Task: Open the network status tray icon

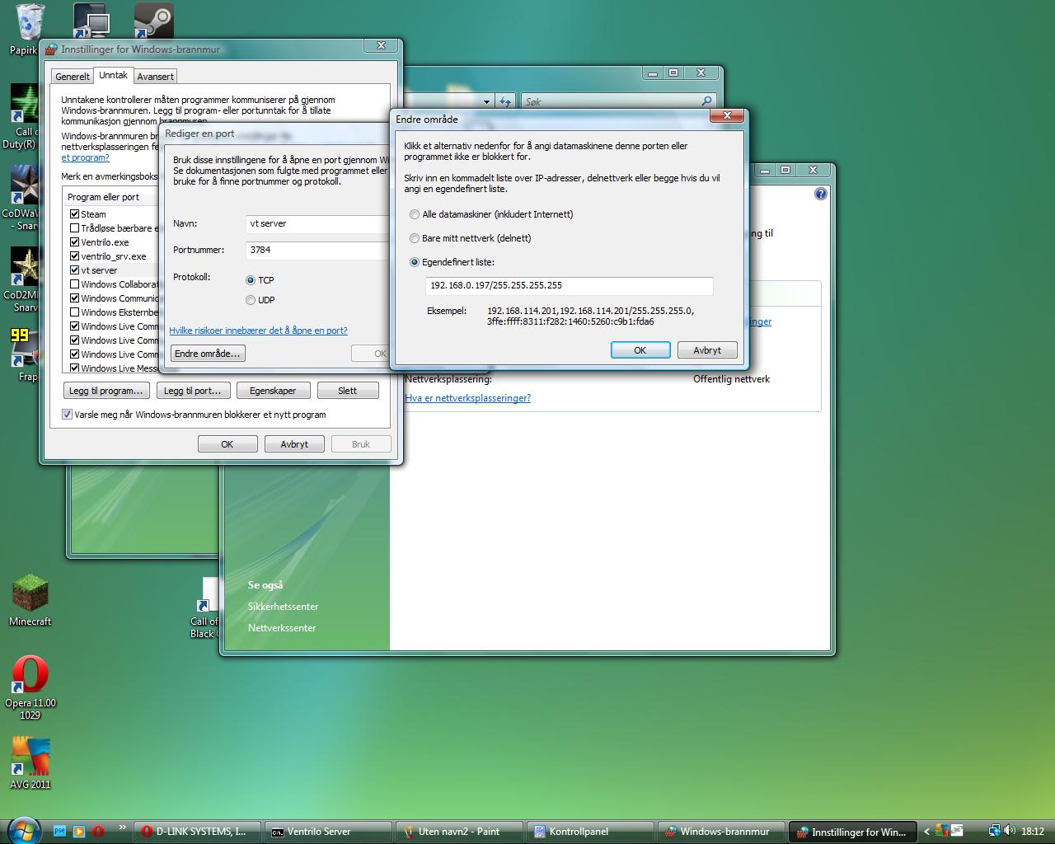Action: click(995, 831)
